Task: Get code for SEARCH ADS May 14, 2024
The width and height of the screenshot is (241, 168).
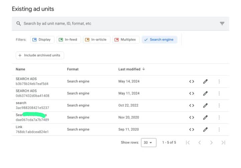Action: 192,81
